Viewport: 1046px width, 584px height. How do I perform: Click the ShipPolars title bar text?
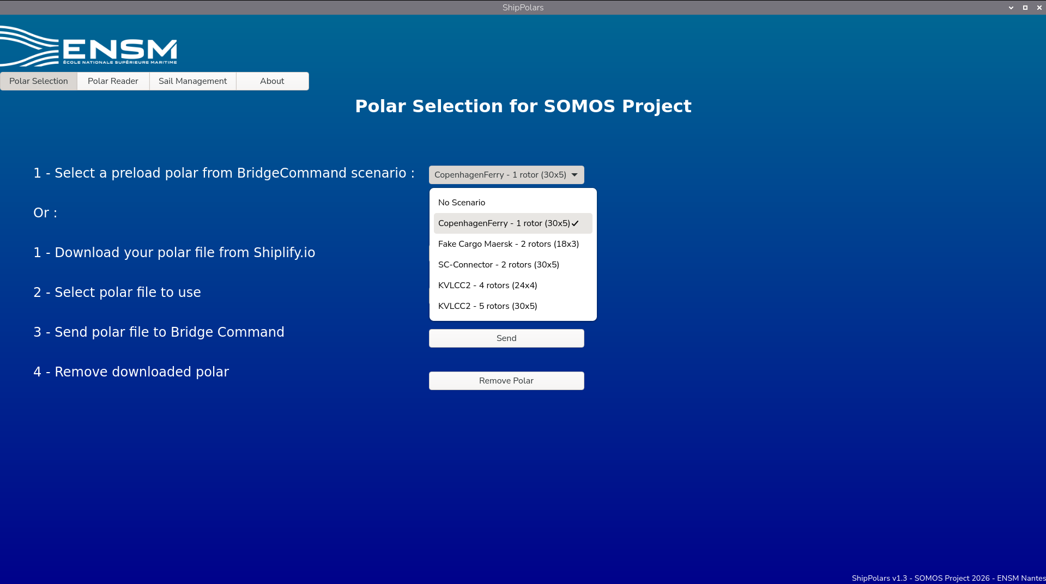523,8
